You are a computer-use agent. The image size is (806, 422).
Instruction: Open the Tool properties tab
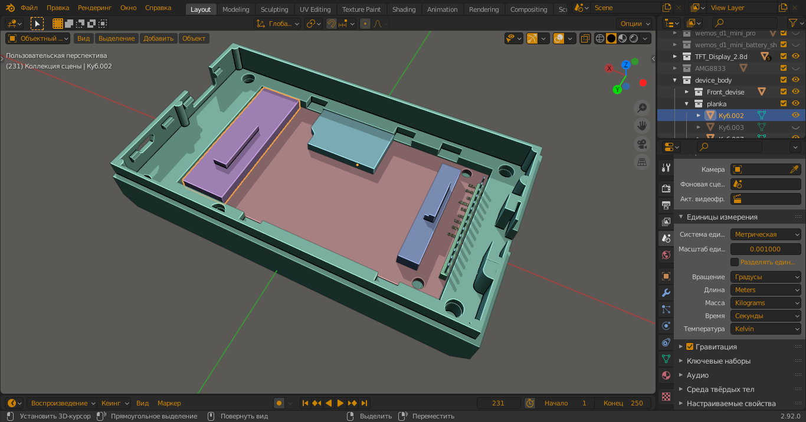coord(666,168)
